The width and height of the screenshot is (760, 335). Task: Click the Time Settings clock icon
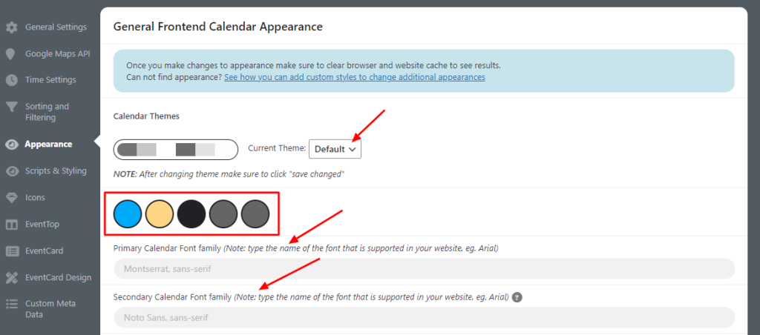pos(12,80)
